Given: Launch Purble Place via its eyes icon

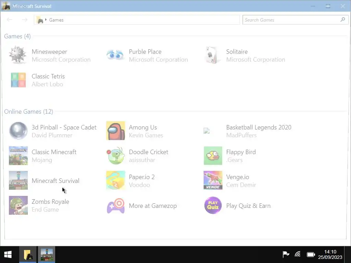Looking at the screenshot, I should click(x=115, y=55).
